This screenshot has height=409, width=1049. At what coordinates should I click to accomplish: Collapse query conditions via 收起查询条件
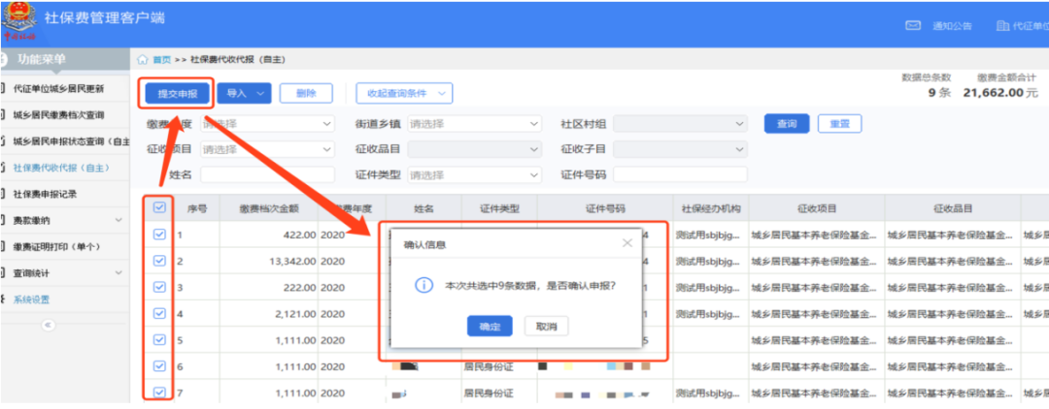(404, 93)
